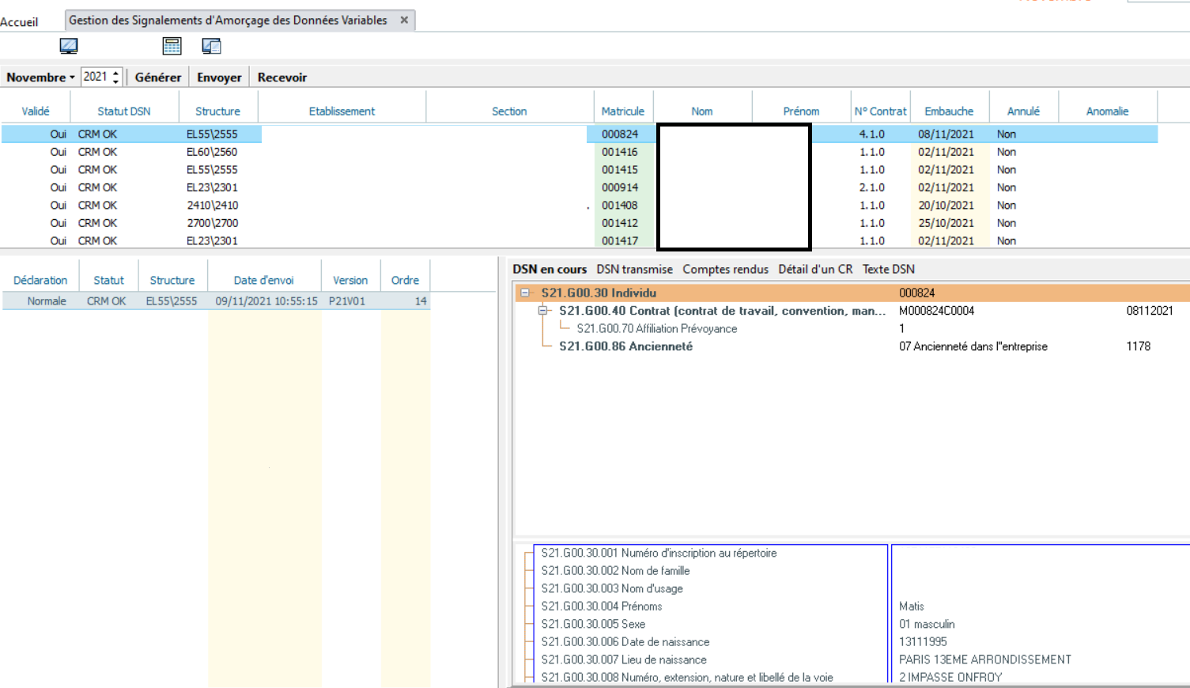The height and width of the screenshot is (688, 1190).
Task: Select S21.G00.70 Affiliation Prévoyance
Action: pos(657,328)
